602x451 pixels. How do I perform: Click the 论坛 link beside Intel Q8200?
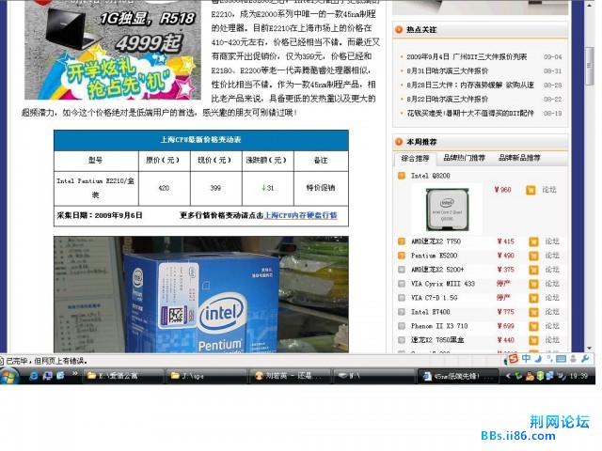click(x=549, y=190)
